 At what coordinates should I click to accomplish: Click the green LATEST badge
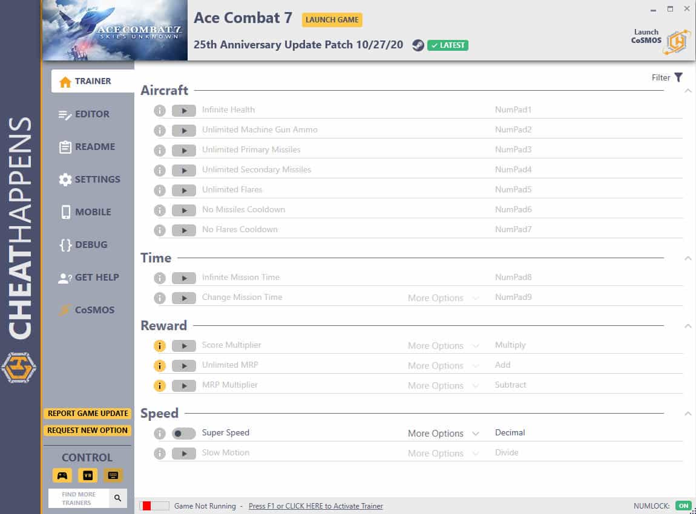447,45
